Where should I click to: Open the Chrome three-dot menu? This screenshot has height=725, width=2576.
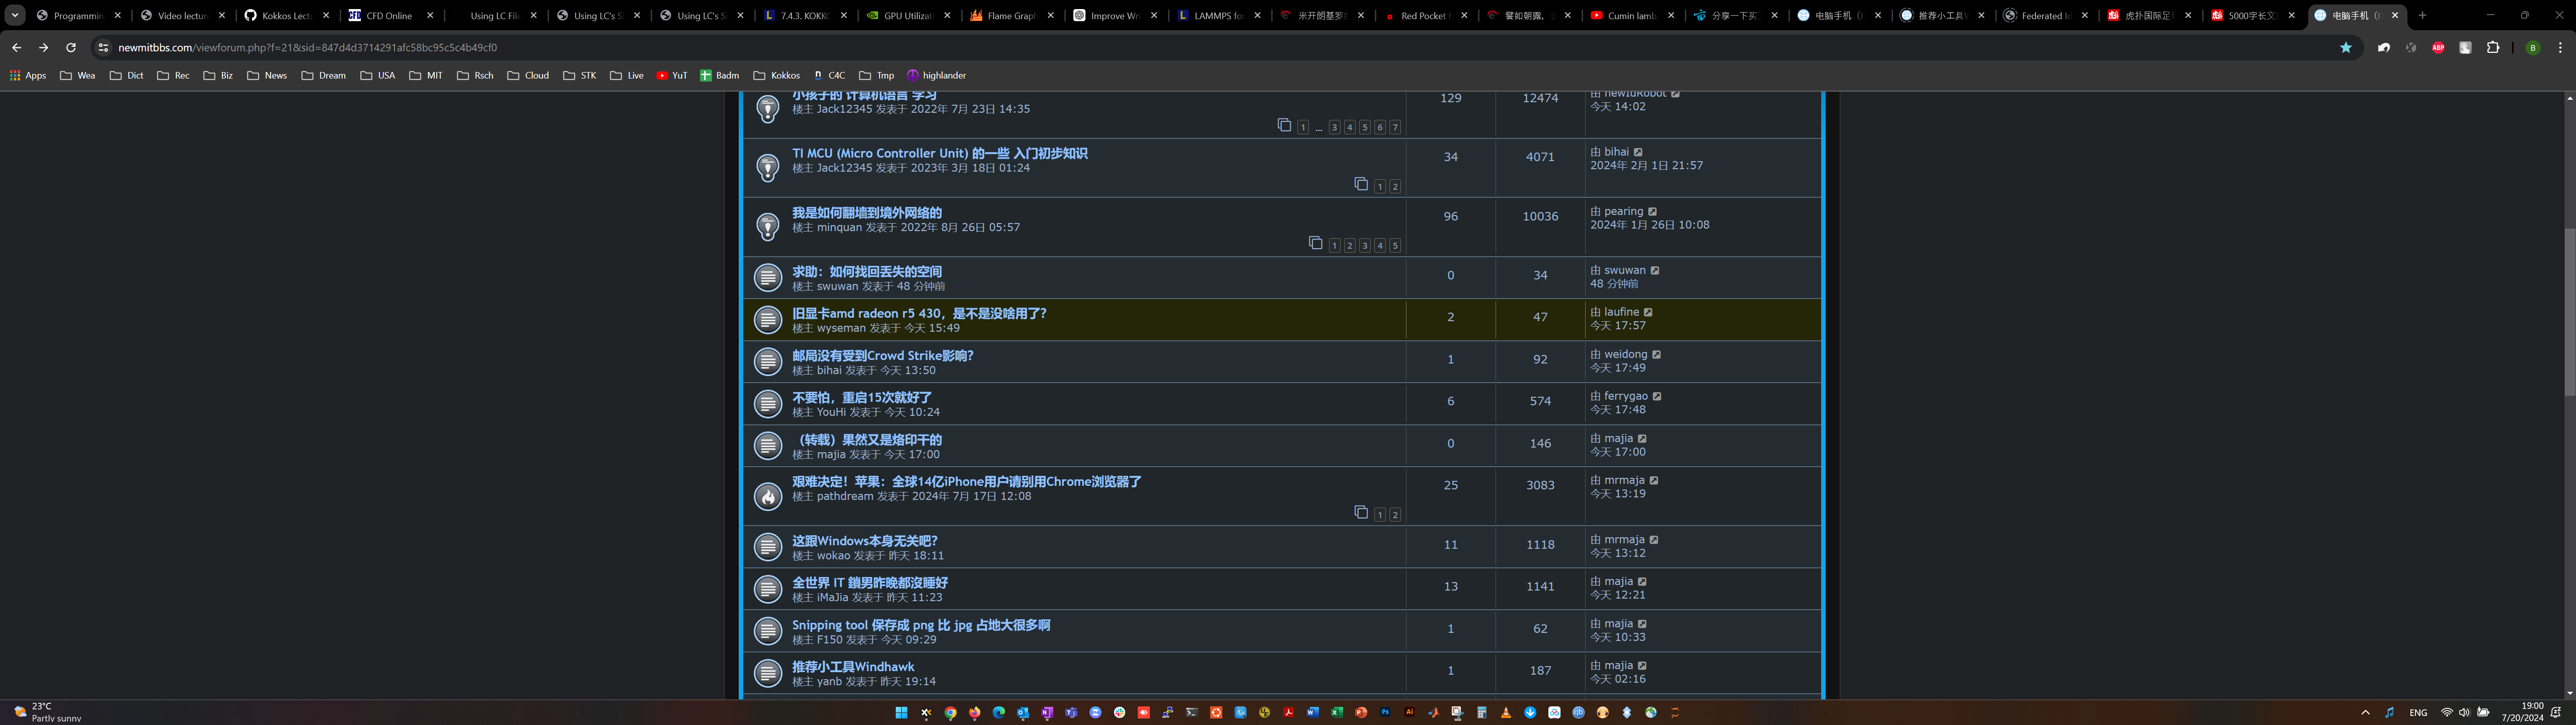pyautogui.click(x=2559, y=47)
